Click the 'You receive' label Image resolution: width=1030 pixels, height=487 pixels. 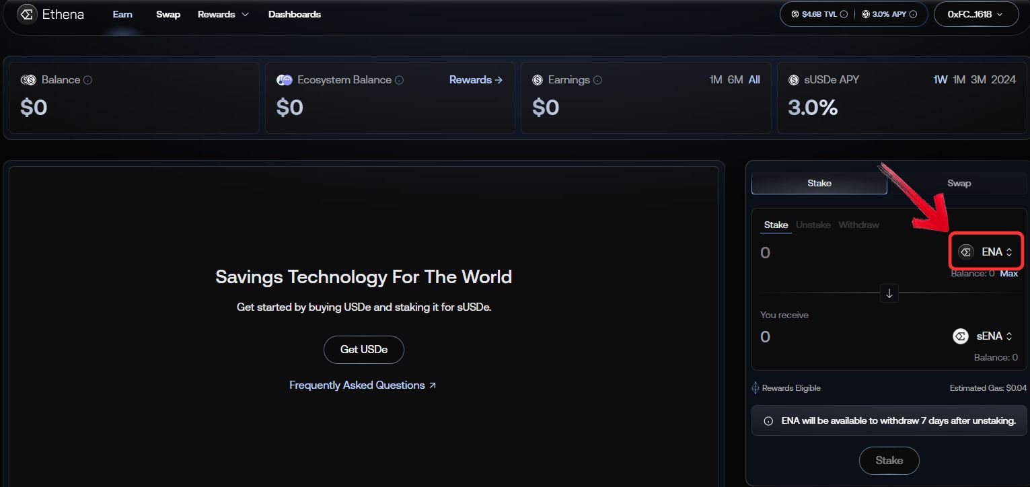pos(784,315)
